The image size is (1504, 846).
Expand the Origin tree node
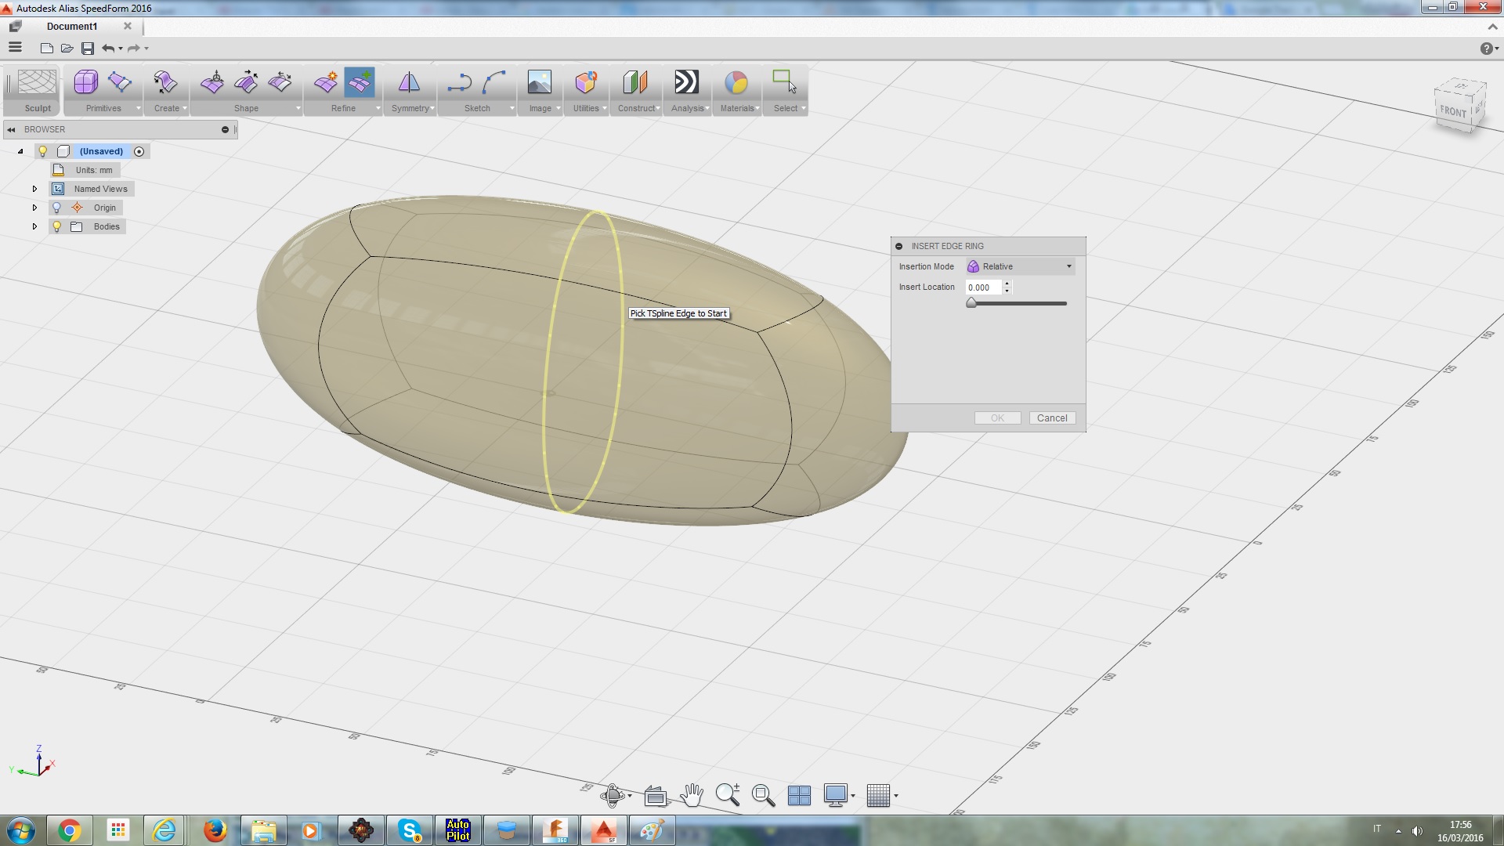34,208
